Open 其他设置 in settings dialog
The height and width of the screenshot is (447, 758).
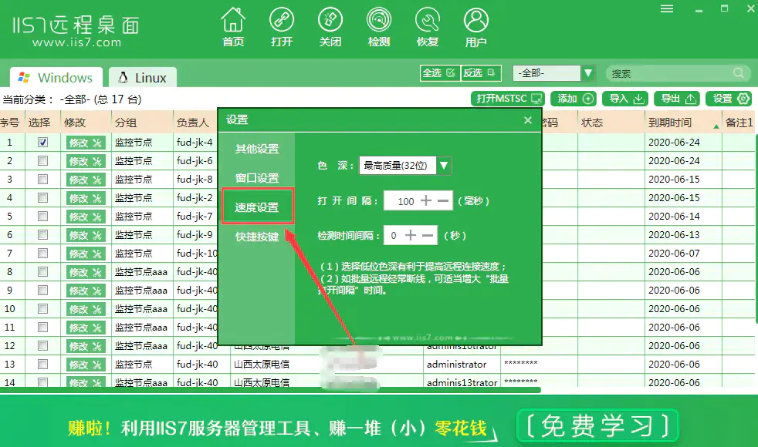257,149
